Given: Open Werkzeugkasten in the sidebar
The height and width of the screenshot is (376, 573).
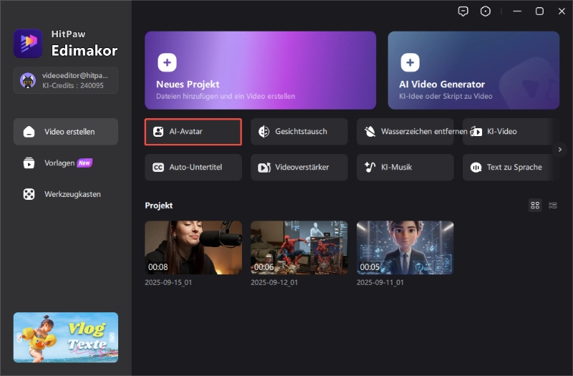Looking at the screenshot, I should (66, 194).
